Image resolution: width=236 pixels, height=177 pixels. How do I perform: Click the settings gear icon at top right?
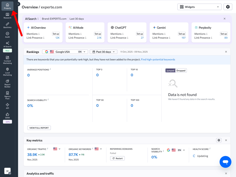[228, 7]
